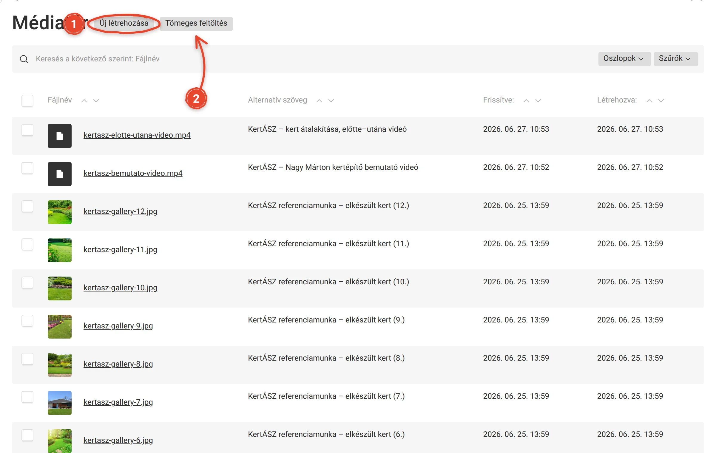The width and height of the screenshot is (716, 453).
Task: Open the Oszlopok dropdown
Action: [x=624, y=59]
